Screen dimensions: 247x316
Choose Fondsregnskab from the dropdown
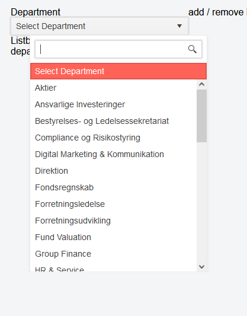point(113,187)
